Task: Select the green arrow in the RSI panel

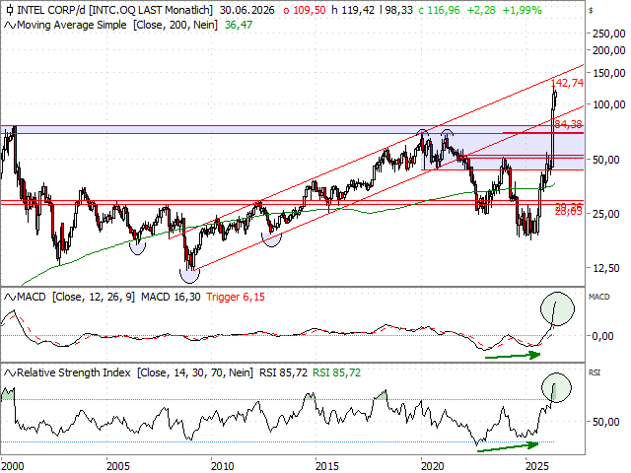Action: (x=508, y=446)
